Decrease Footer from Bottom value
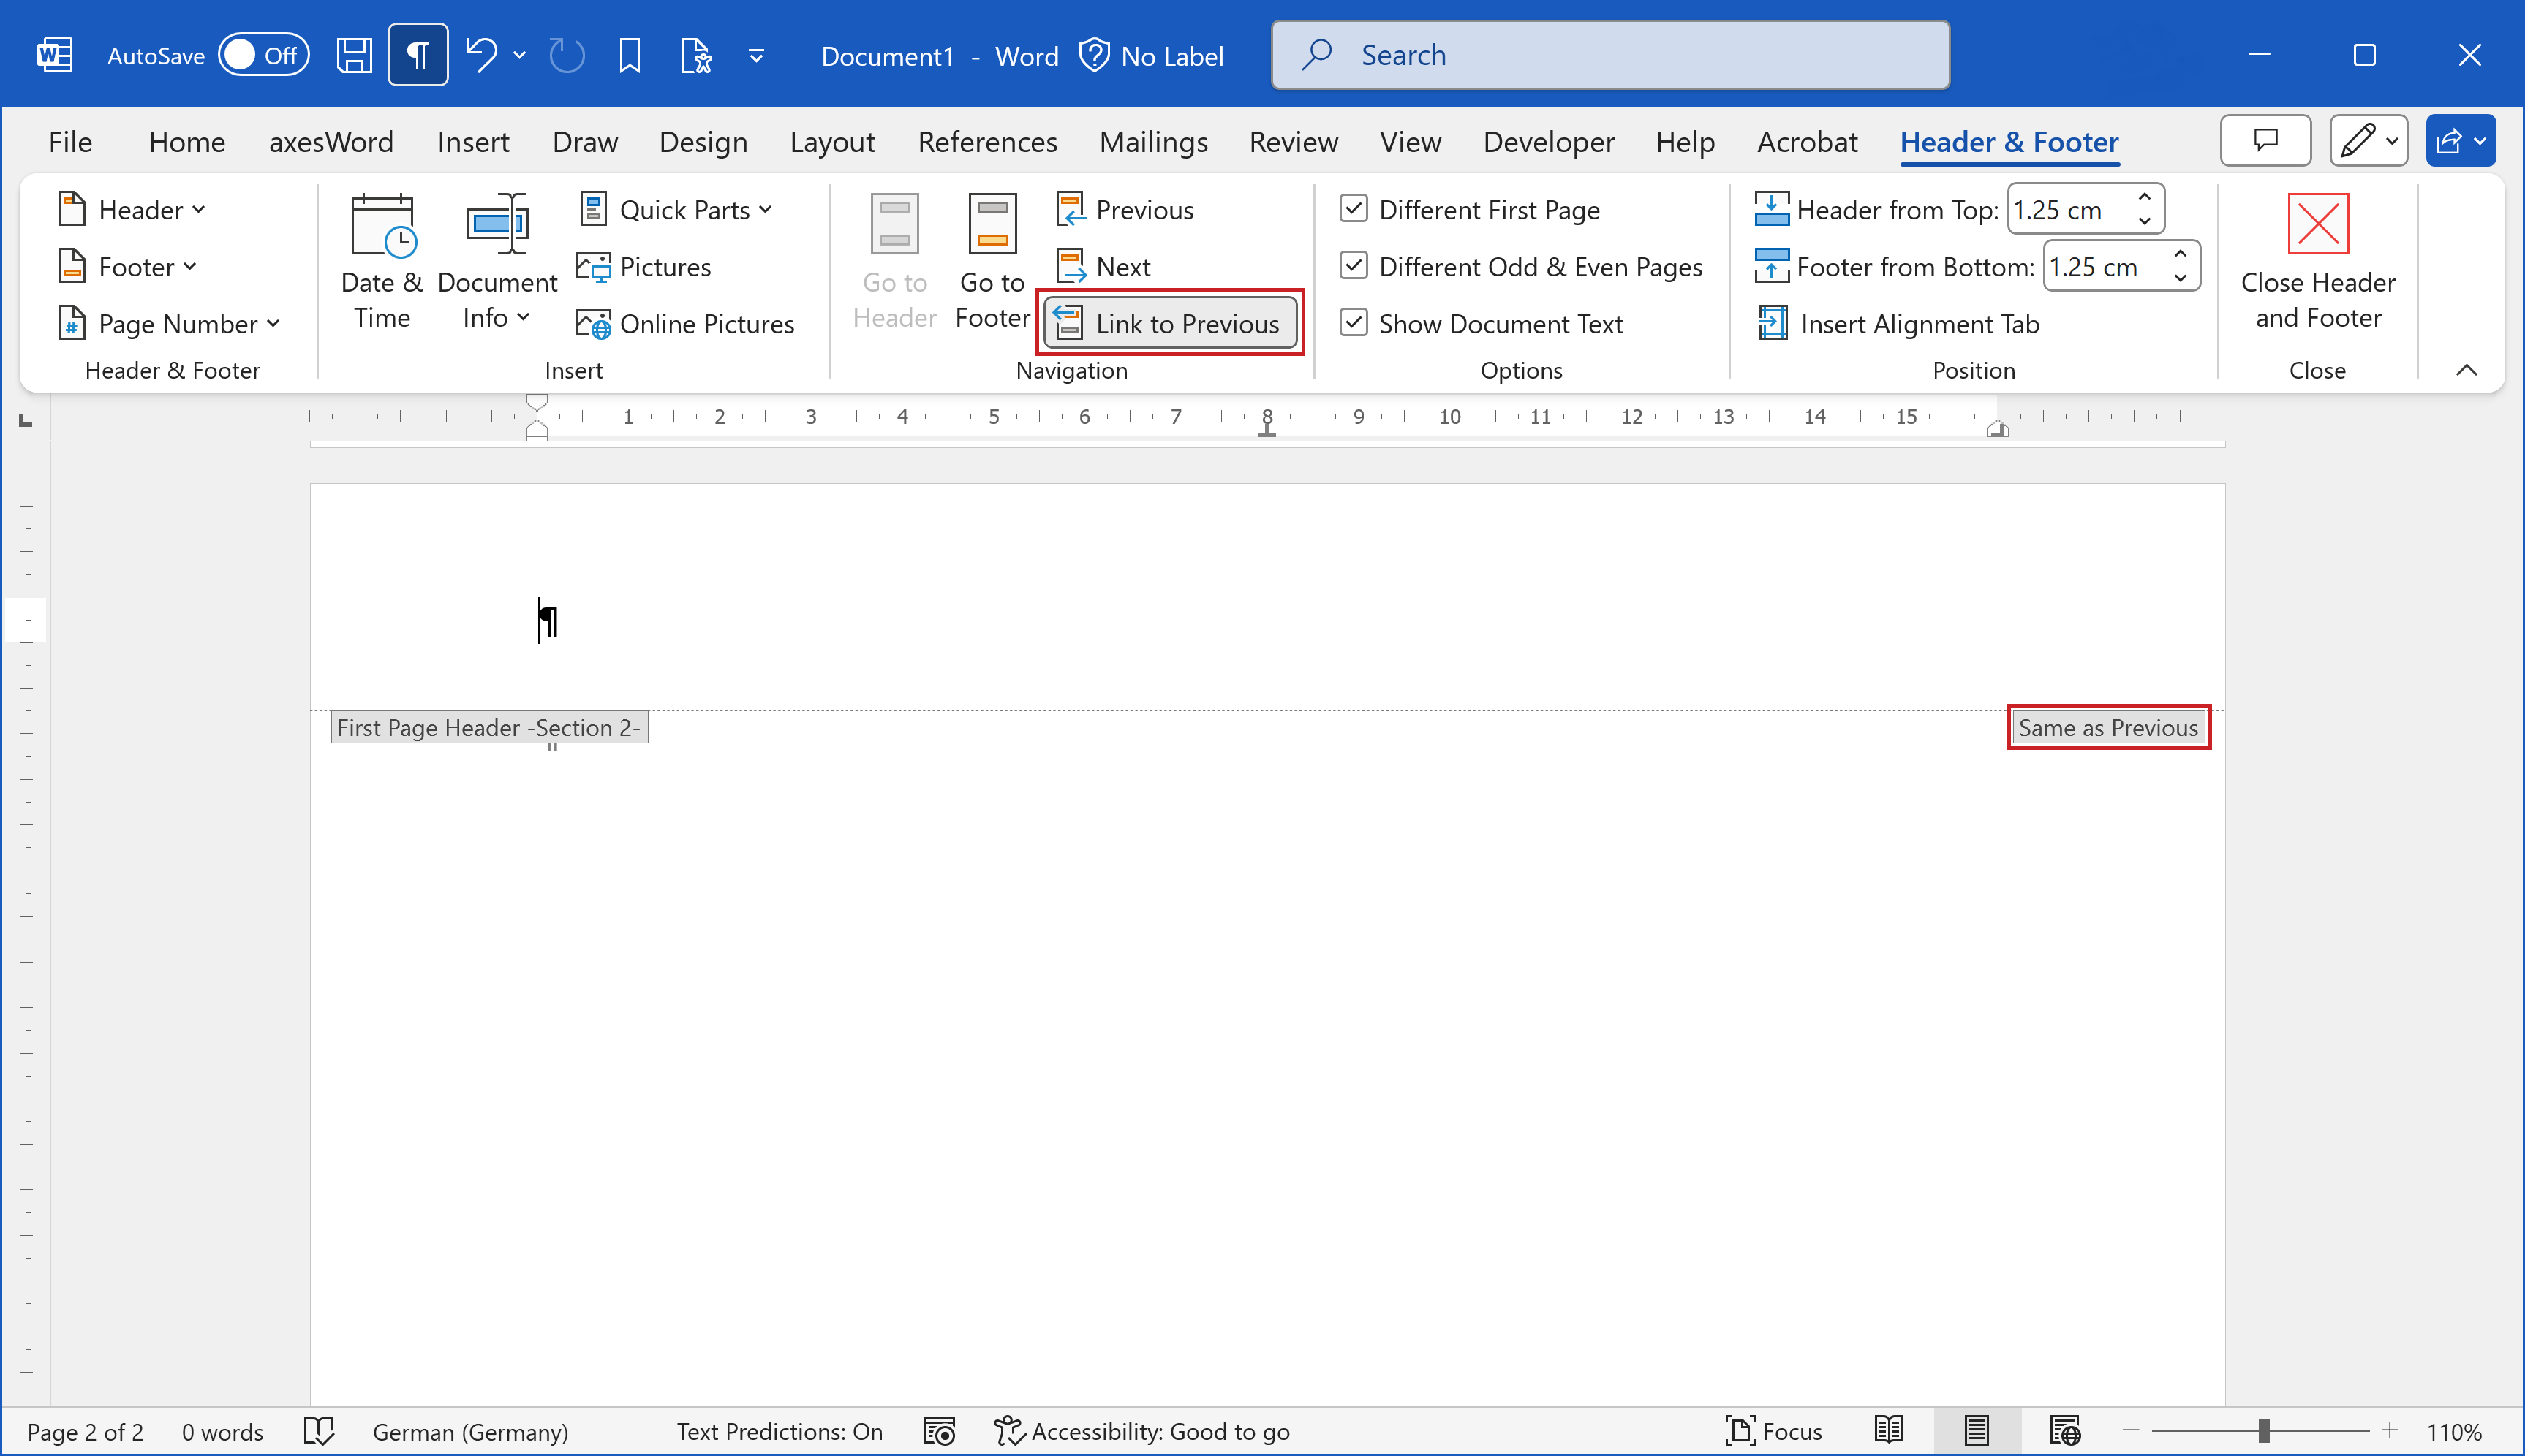The image size is (2525, 1456). point(2181,279)
